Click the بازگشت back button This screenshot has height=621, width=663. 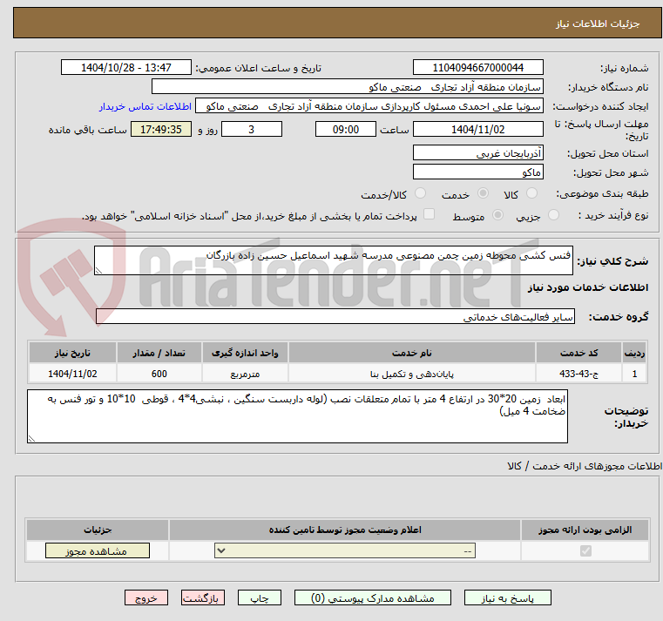(203, 598)
